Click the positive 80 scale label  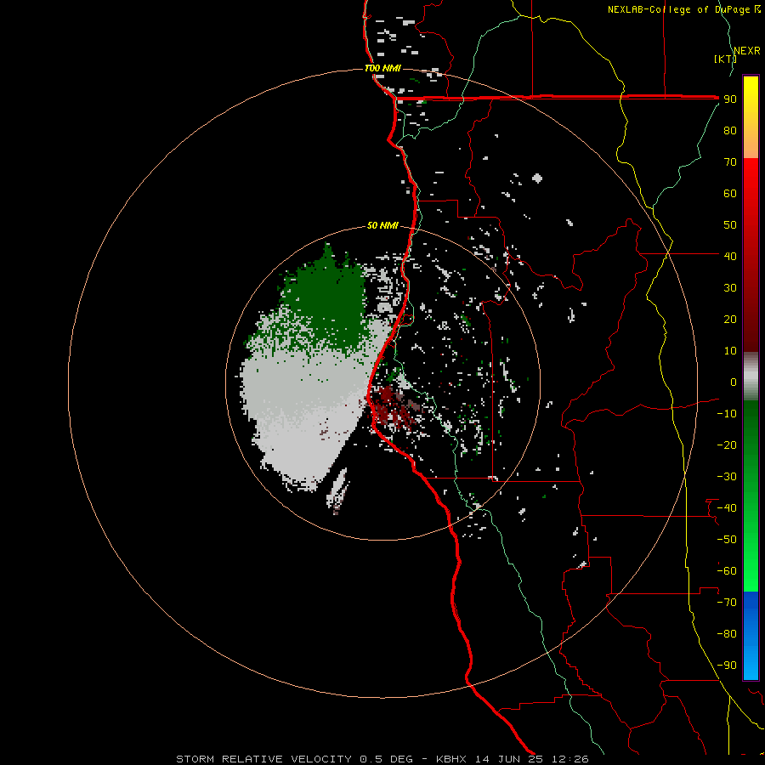click(x=730, y=130)
